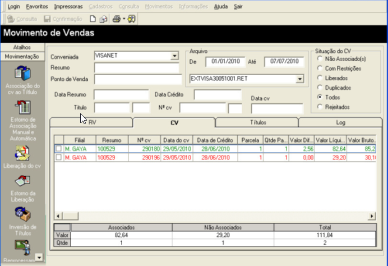This screenshot has height=266, width=388.
Task: Click the Movimentação sidebar header button
Action: point(22,57)
